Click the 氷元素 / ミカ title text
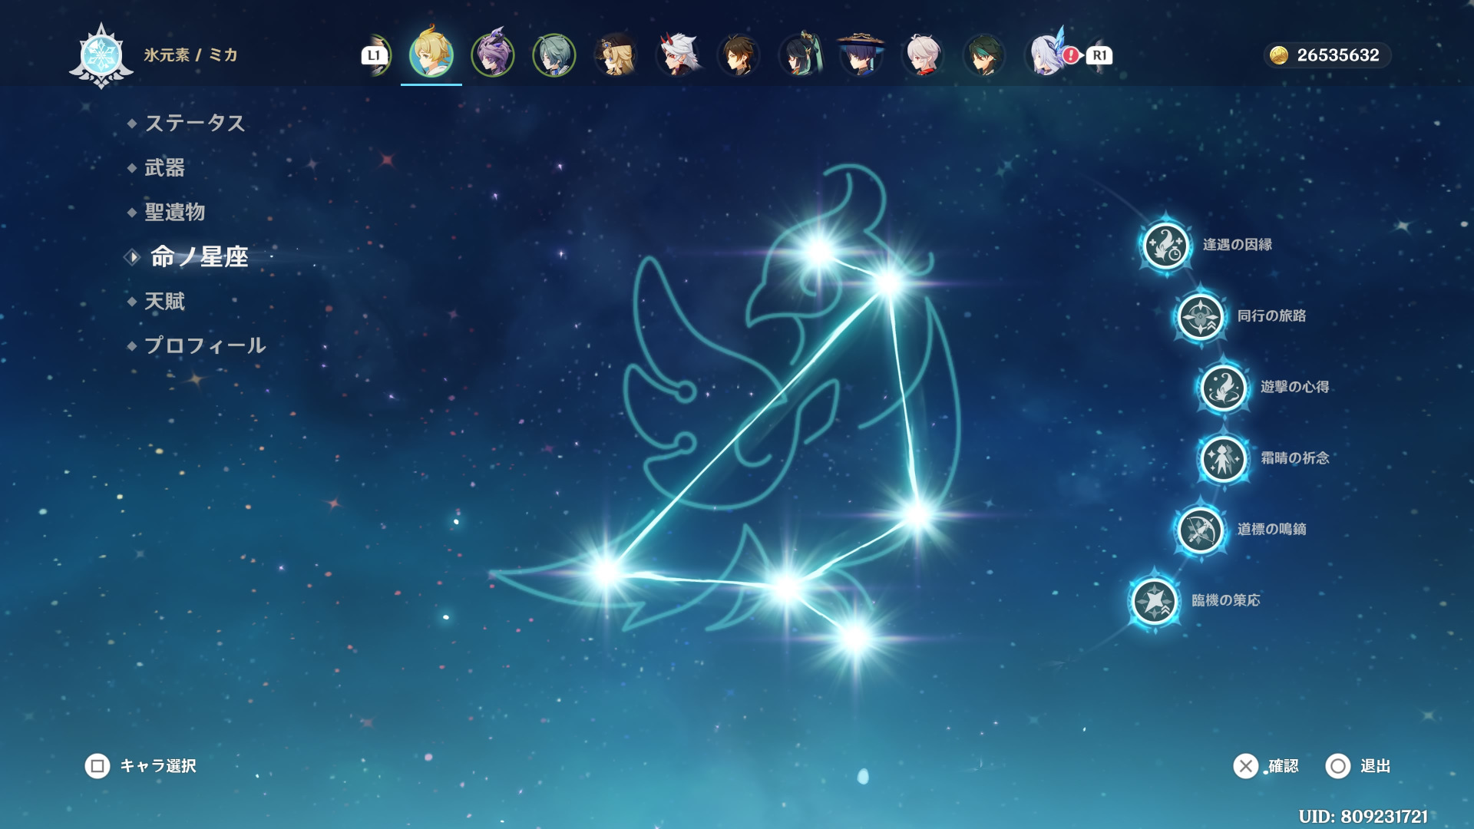The image size is (1474, 829). (x=190, y=55)
